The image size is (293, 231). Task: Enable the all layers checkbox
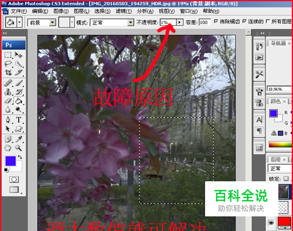[x=268, y=21]
